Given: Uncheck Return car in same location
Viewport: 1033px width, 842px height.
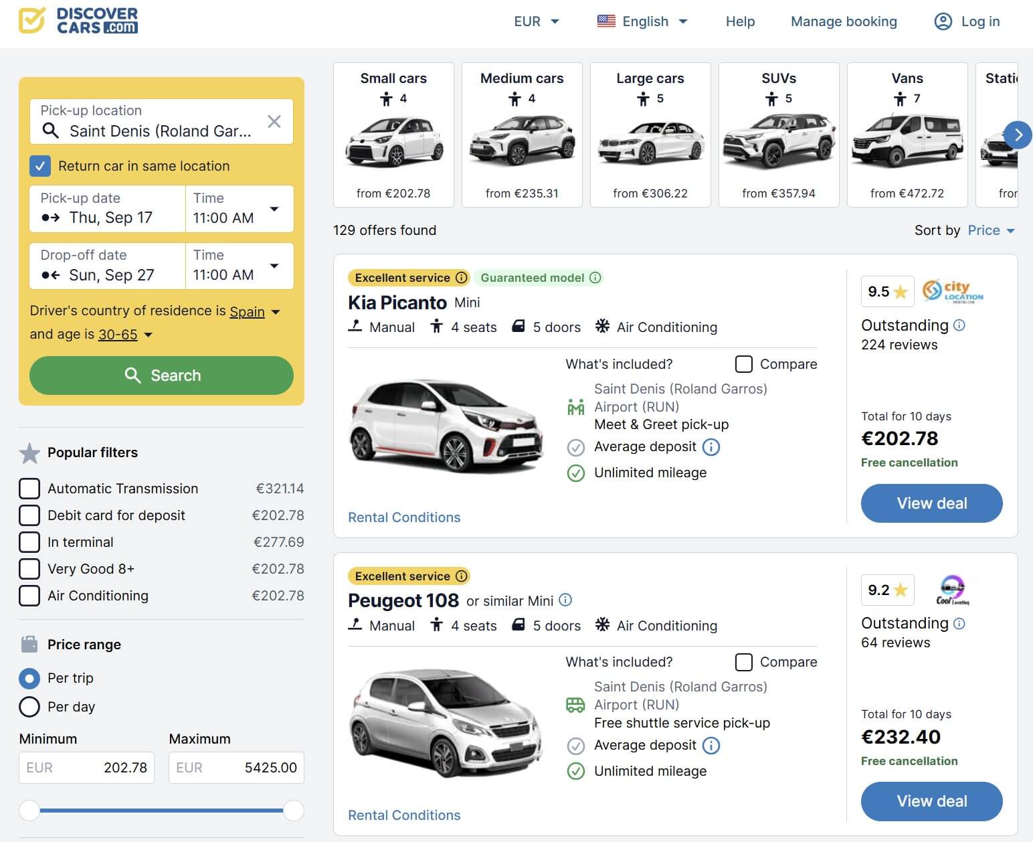Looking at the screenshot, I should [x=40, y=166].
